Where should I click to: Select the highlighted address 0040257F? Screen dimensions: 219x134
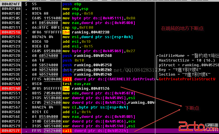pos(11,130)
